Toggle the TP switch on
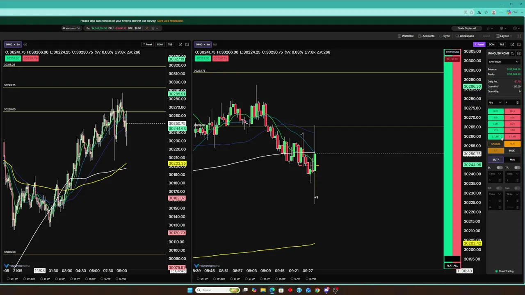The height and width of the screenshot is (295, 525). tap(517, 168)
